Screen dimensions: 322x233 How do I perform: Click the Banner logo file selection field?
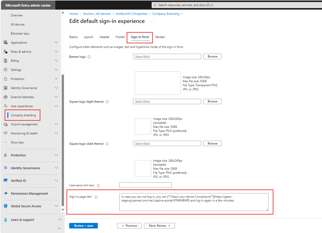click(x=167, y=56)
